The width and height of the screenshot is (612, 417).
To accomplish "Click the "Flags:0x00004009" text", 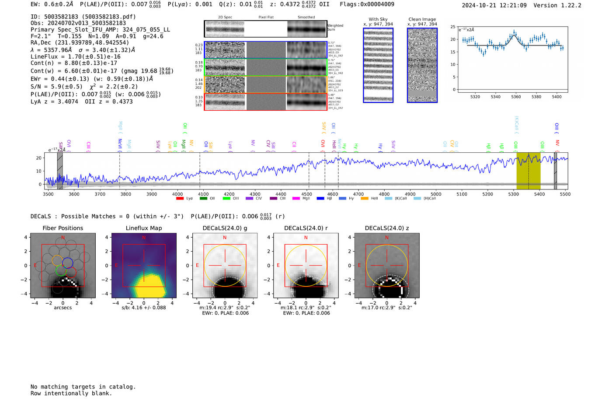I will (367, 4).
